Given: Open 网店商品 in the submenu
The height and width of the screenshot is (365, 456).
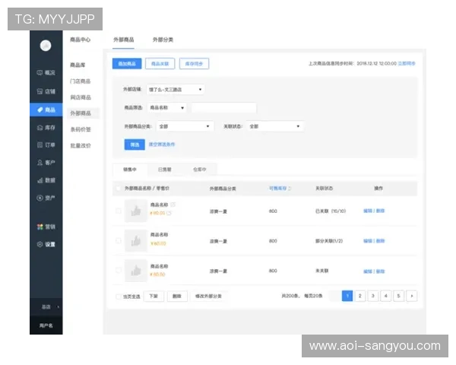Looking at the screenshot, I should coord(81,97).
